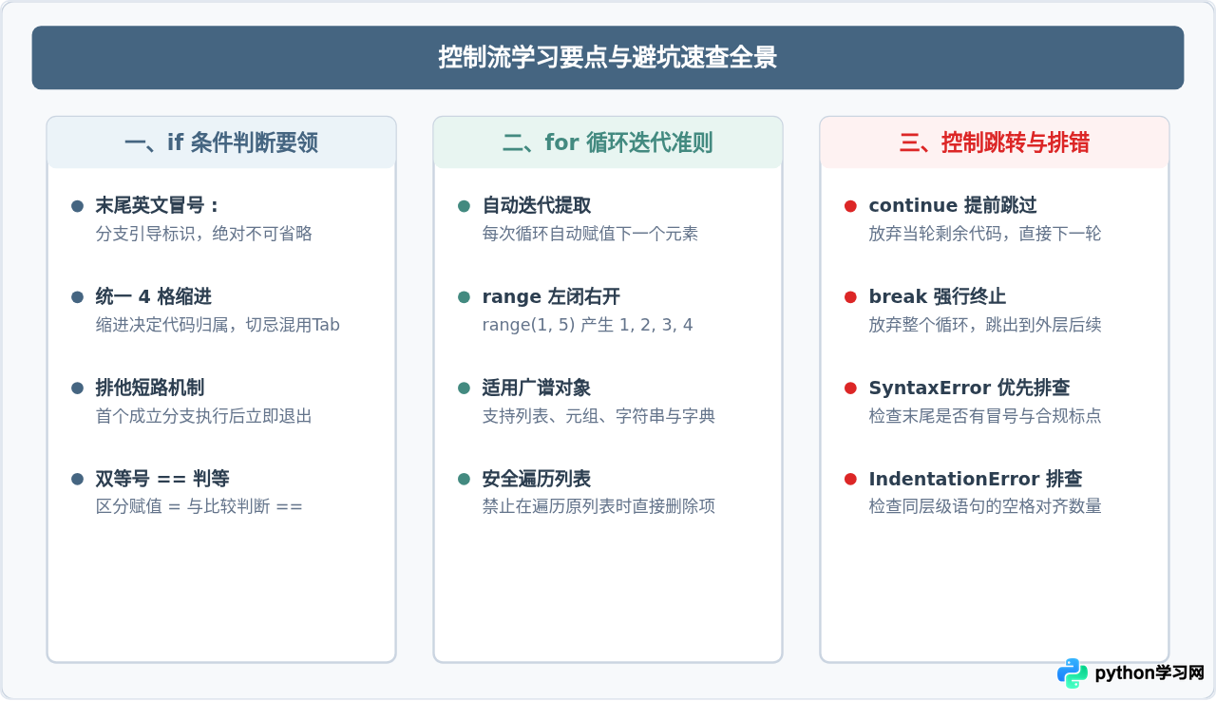Click the line 支持列表、元组、字符串与字典
This screenshot has height=701, width=1216.
(599, 415)
